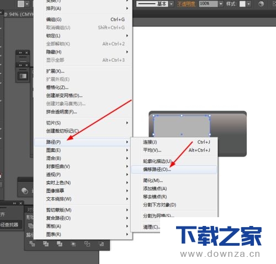Open the 文本绕排(W) submenu
This screenshot has width=276, height=264.
83,199
